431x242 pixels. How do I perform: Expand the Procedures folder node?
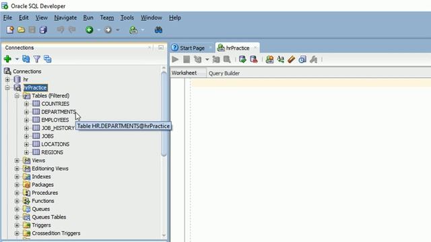[17, 193]
